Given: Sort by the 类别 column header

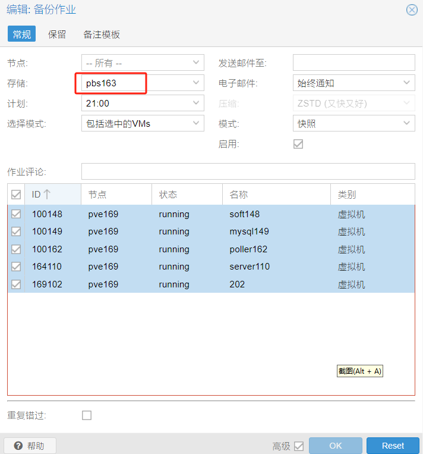Looking at the screenshot, I should pos(373,195).
